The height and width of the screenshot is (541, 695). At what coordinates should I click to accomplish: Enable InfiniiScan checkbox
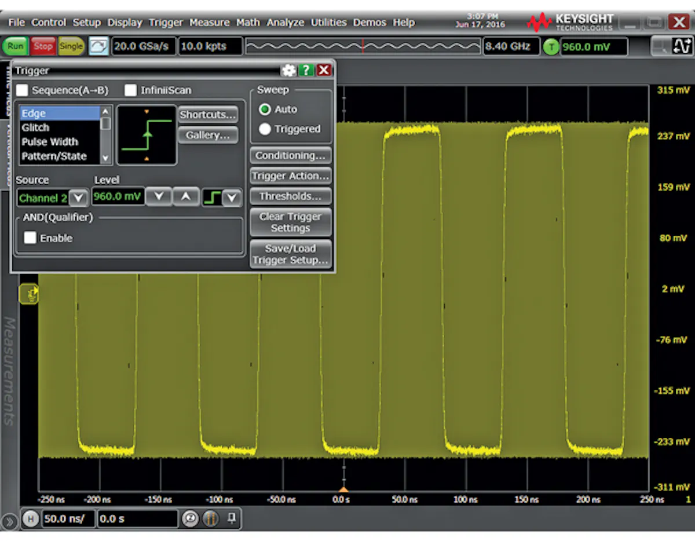point(131,90)
